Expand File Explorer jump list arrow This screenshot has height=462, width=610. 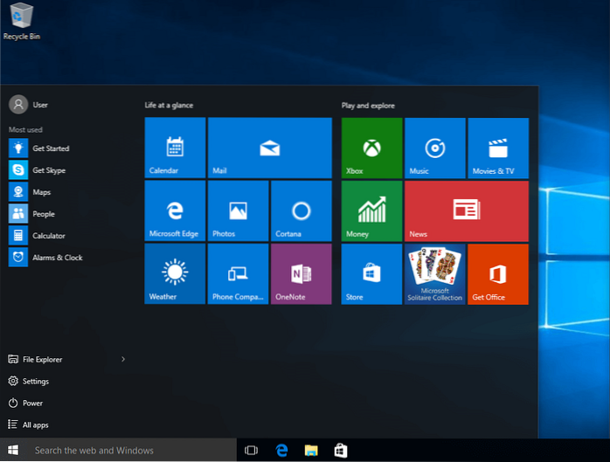tap(122, 359)
